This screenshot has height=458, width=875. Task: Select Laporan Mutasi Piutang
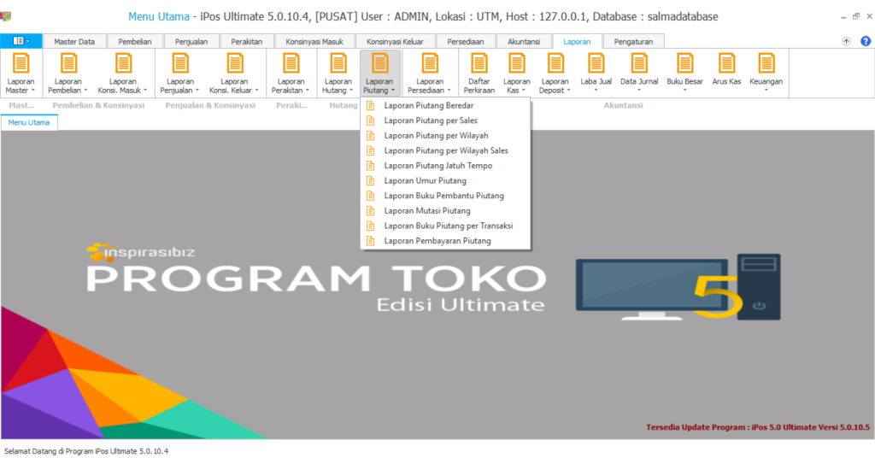pos(445,211)
